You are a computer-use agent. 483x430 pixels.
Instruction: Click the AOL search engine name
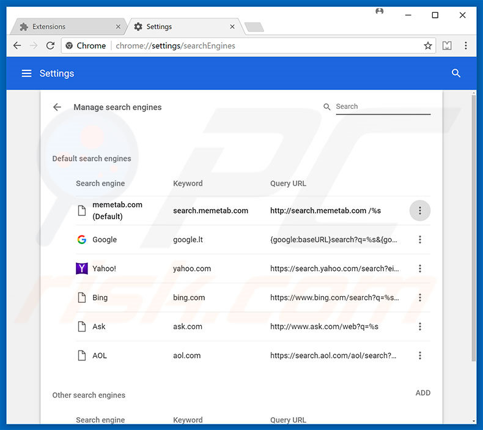[x=100, y=355]
